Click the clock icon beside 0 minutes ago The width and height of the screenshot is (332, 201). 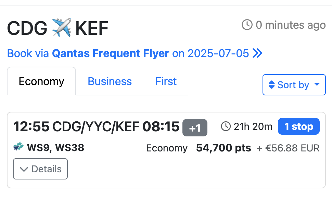tap(247, 25)
